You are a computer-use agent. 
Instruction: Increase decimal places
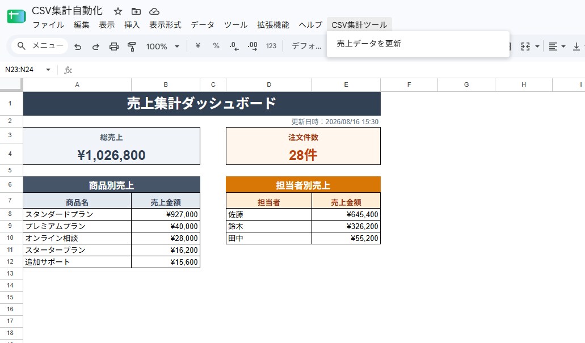click(x=252, y=46)
